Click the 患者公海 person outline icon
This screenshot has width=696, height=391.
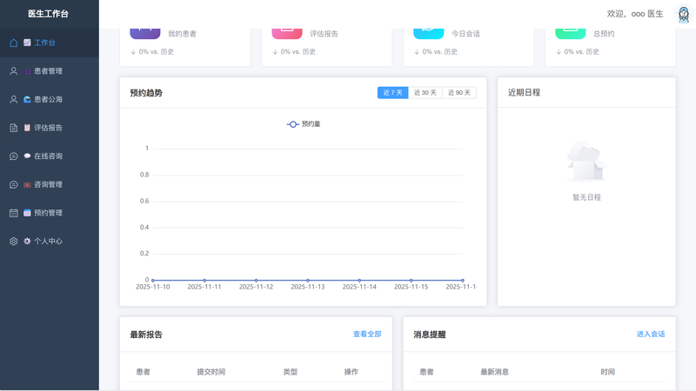pyautogui.click(x=14, y=99)
